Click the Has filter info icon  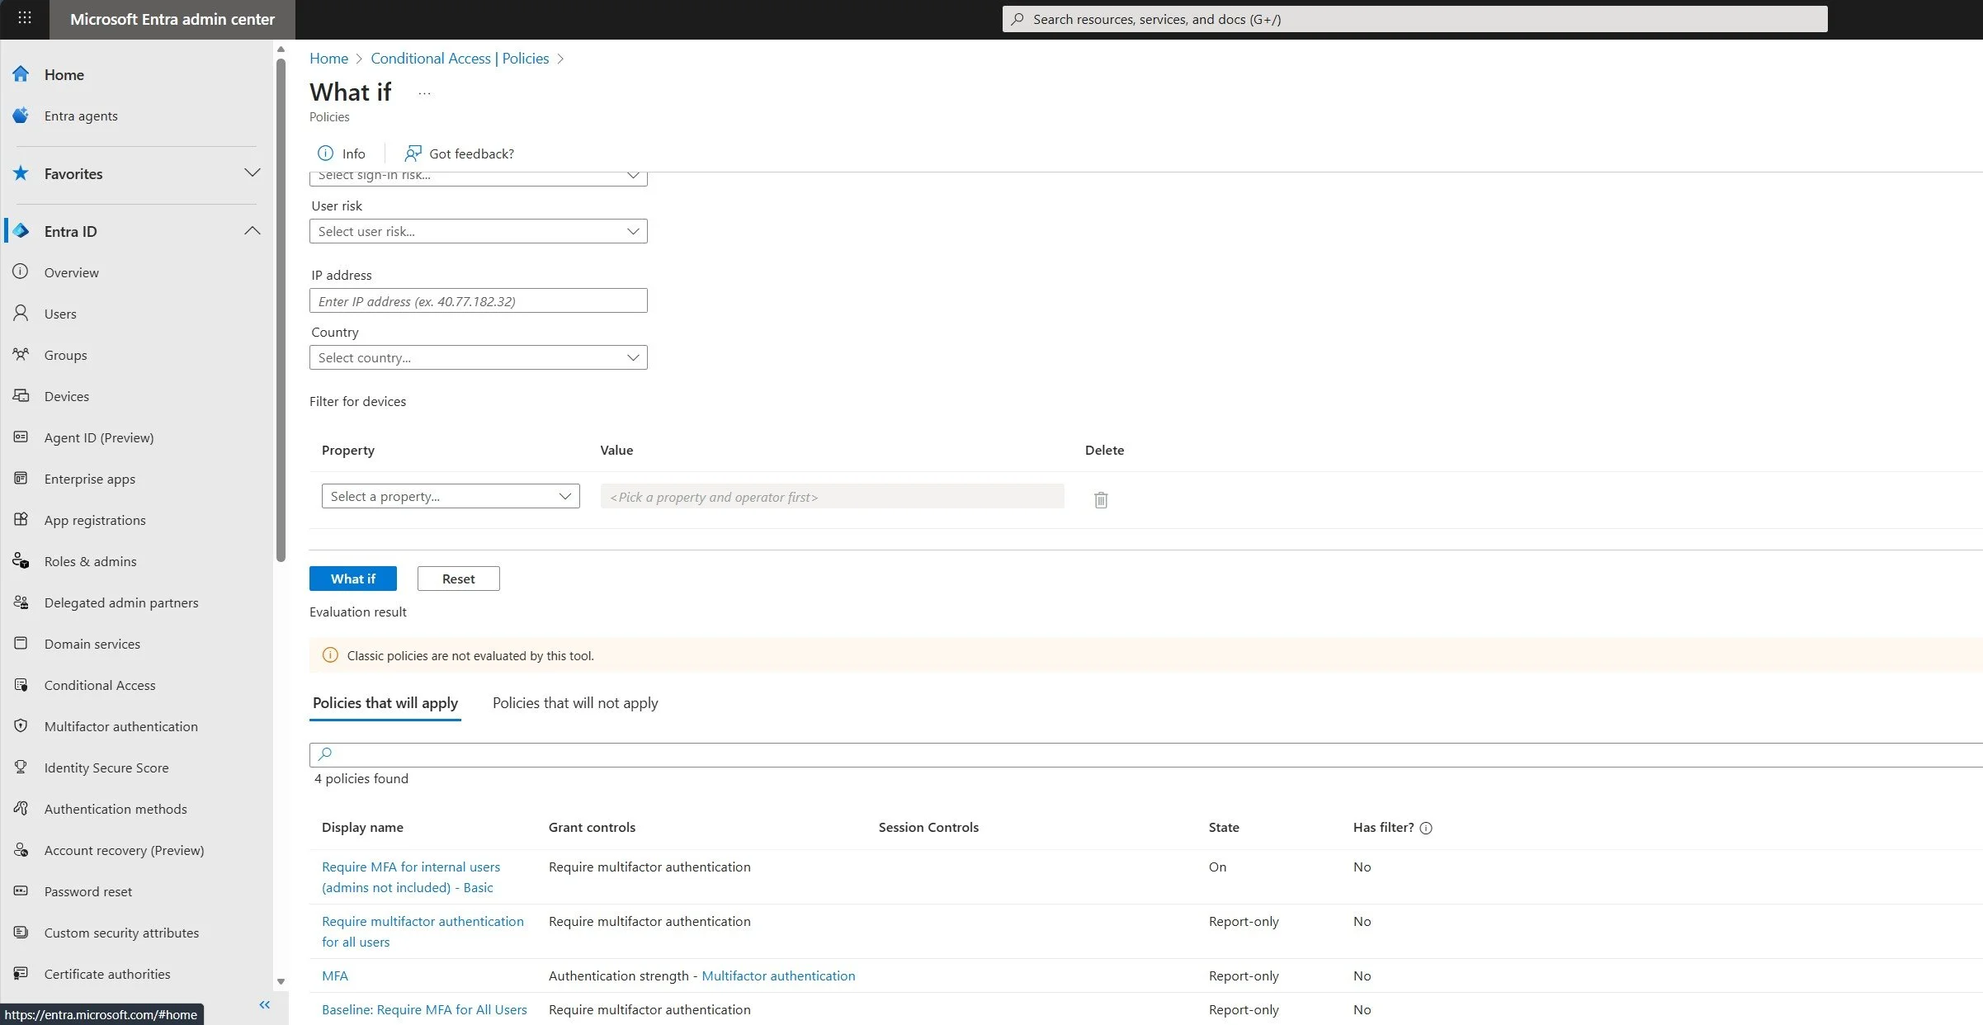click(x=1426, y=828)
